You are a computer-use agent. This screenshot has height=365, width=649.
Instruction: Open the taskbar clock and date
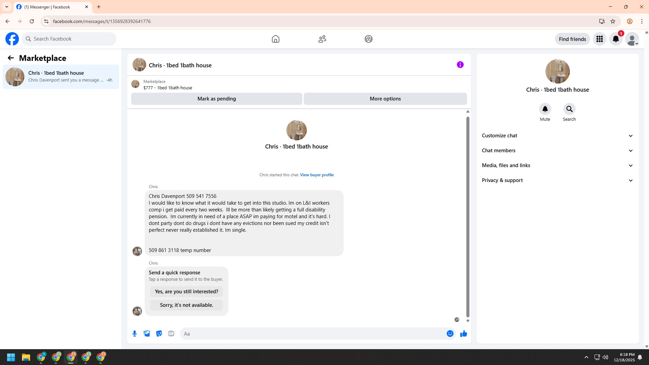pyautogui.click(x=624, y=357)
